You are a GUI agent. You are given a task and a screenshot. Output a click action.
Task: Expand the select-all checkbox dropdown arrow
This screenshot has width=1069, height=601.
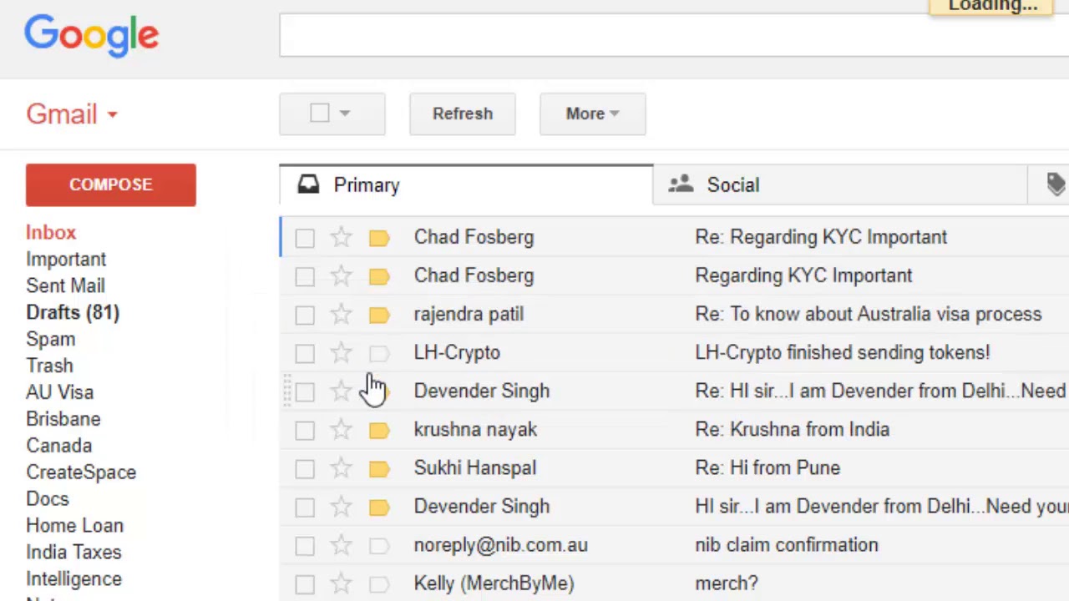tap(345, 114)
